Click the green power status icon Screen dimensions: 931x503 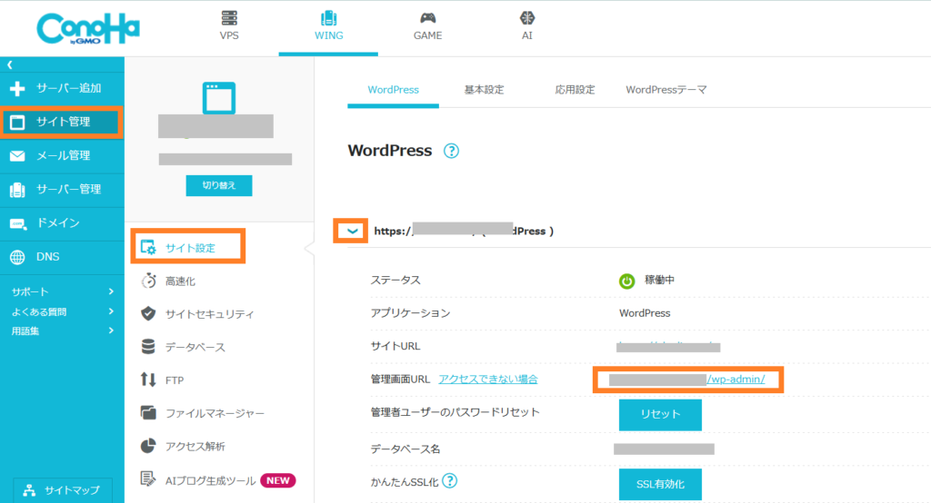coord(627,281)
